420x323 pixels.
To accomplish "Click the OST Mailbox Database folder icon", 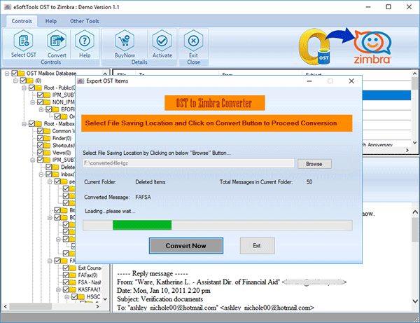I will pos(22,73).
